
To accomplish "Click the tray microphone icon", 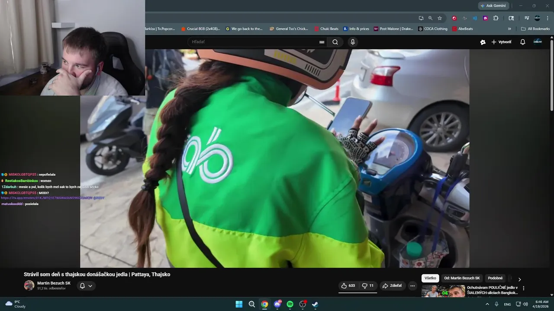I will tap(496, 304).
